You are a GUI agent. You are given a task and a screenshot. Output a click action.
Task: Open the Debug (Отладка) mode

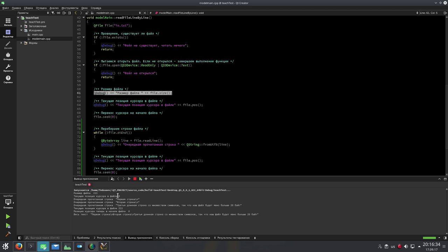pos(8,56)
